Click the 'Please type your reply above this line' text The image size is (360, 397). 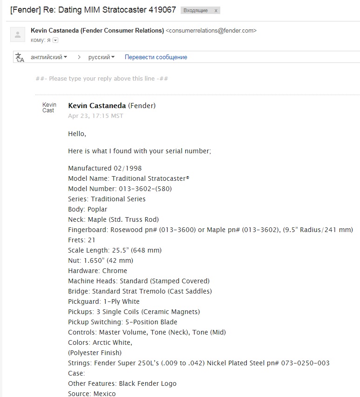[102, 78]
